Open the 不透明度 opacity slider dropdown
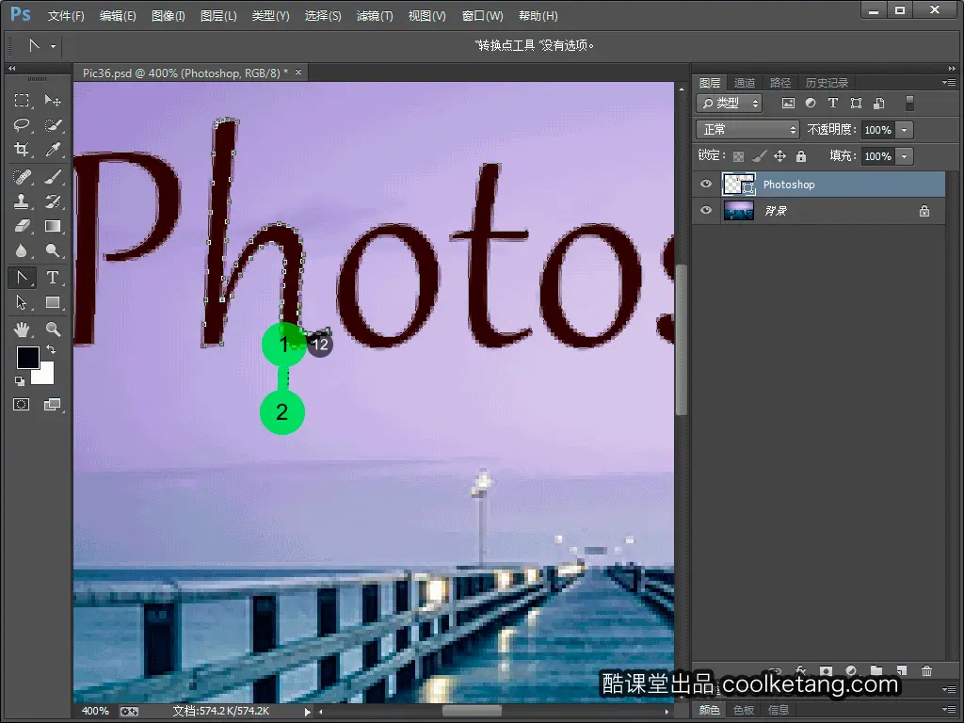The width and height of the screenshot is (964, 723). pyautogui.click(x=904, y=130)
